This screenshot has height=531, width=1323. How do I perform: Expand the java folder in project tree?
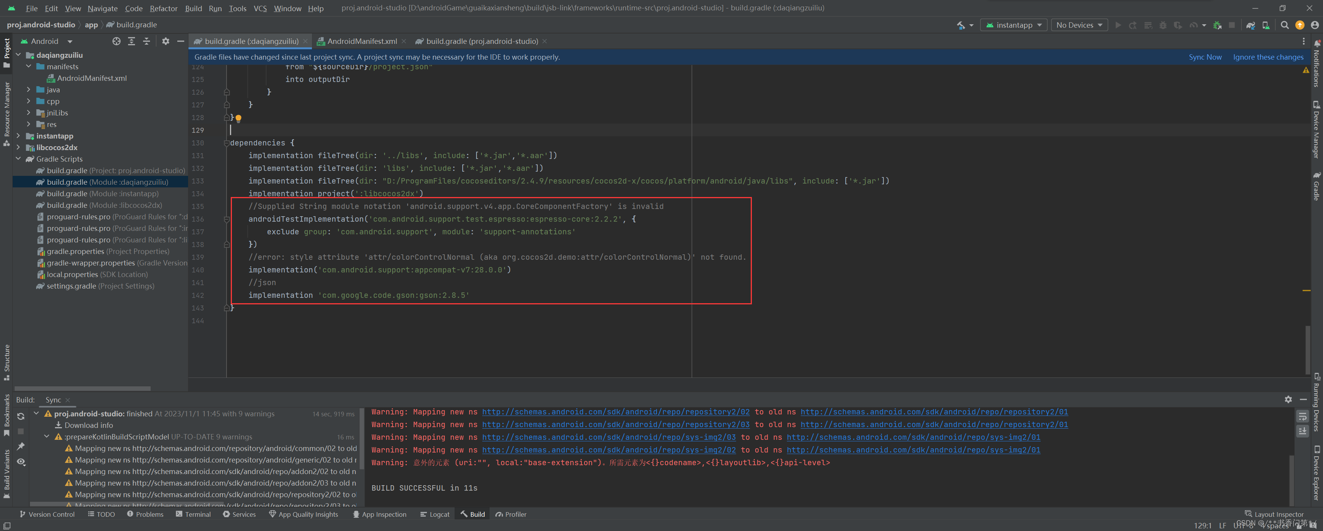[29, 89]
